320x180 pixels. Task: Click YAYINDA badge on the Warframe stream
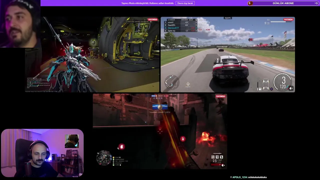(x=152, y=19)
